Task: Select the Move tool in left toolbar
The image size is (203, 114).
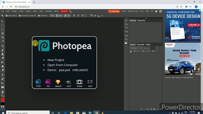Action: point(3,21)
